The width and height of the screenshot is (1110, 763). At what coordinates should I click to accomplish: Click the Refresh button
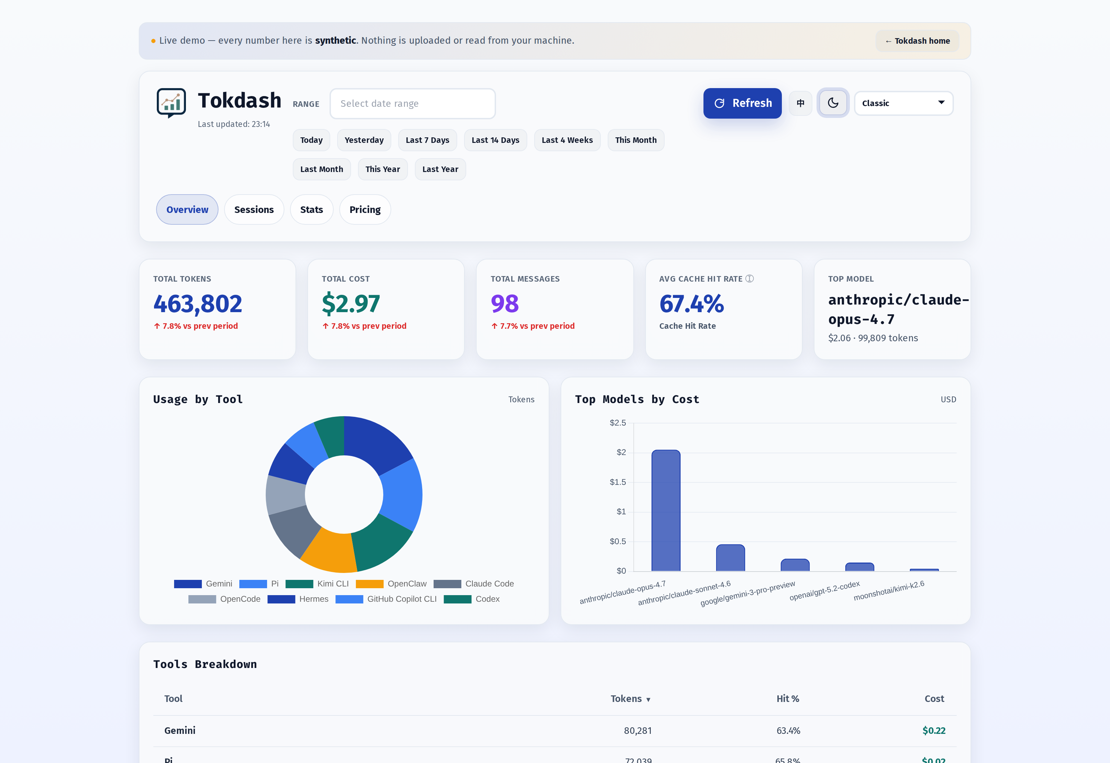(742, 103)
